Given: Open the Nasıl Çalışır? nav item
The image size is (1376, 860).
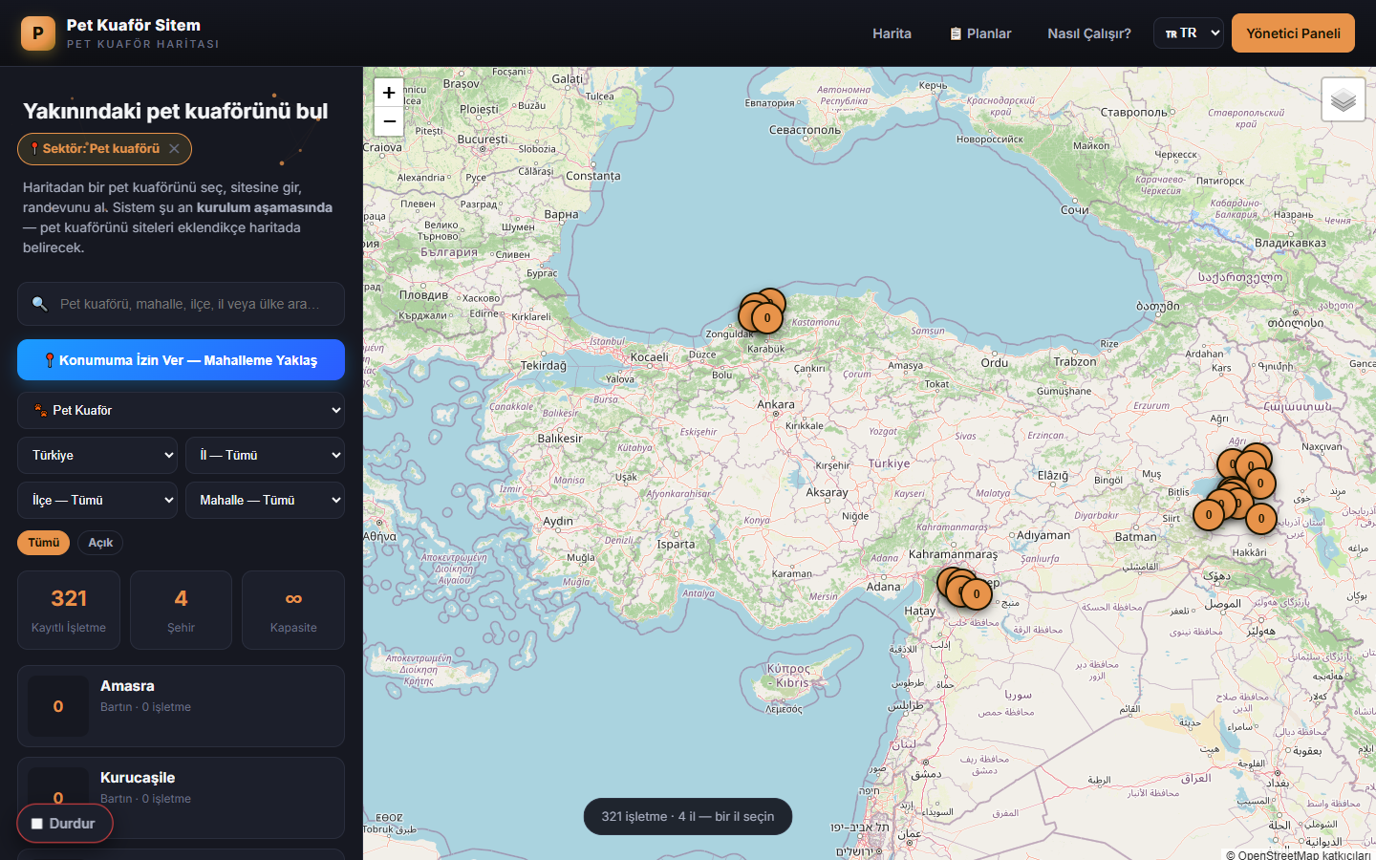Looking at the screenshot, I should pyautogui.click(x=1089, y=33).
